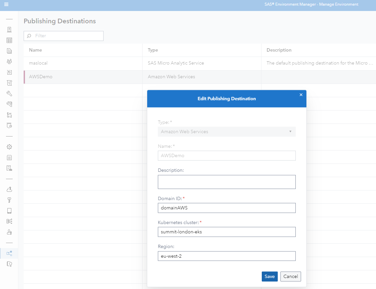Viewport: 376px width, 289px height.
Task: Open the User-Defined Formats $w.d icon
Action: pyautogui.click(x=9, y=115)
